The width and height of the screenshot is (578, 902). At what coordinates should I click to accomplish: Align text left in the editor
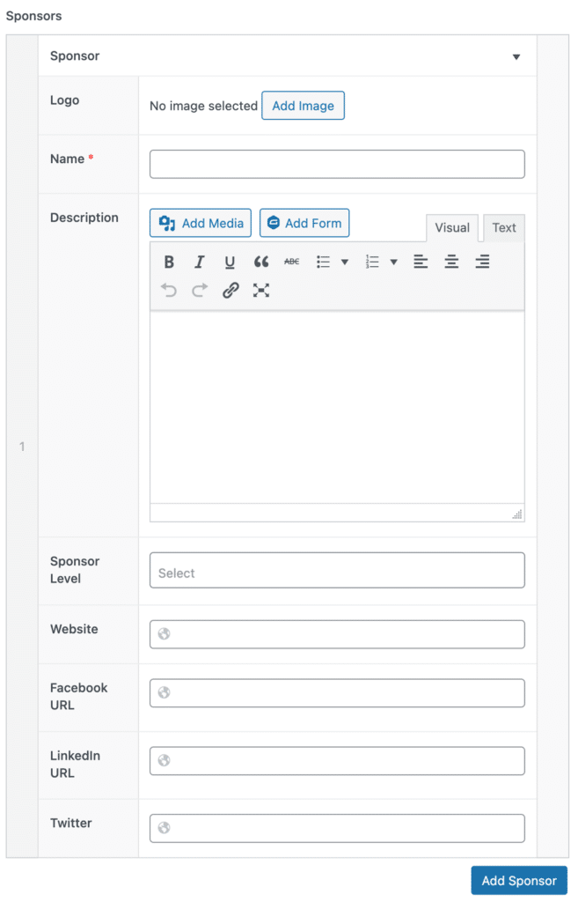click(421, 262)
